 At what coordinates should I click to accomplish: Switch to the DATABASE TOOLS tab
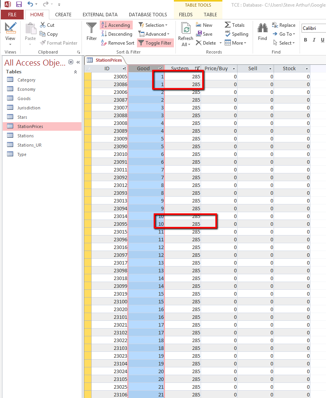point(148,14)
